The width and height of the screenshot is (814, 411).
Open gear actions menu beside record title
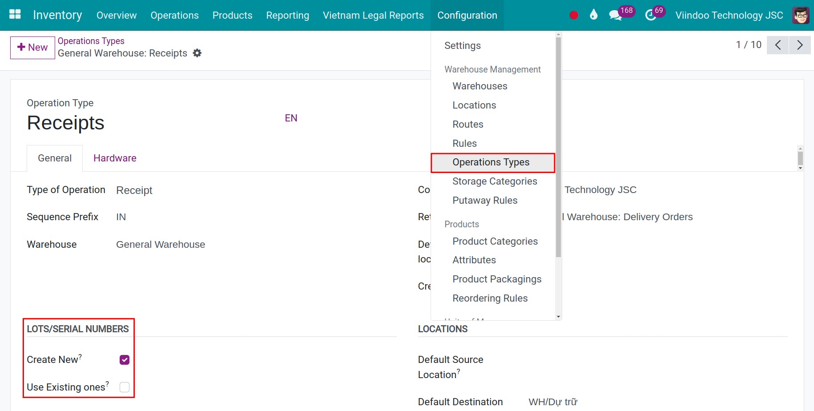197,53
